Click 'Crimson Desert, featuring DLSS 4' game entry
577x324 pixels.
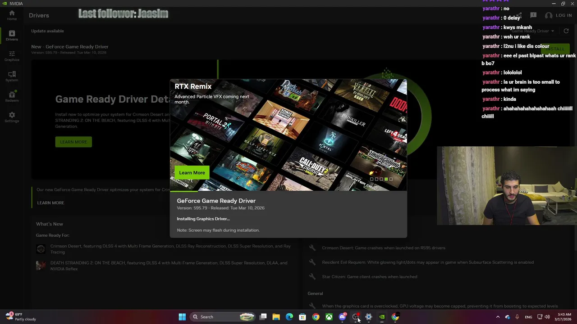(170, 249)
